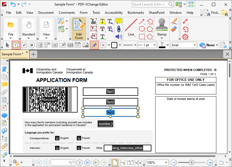Select the Digital Signature field tool
This screenshot has width=232, height=167.
click(x=62, y=45)
